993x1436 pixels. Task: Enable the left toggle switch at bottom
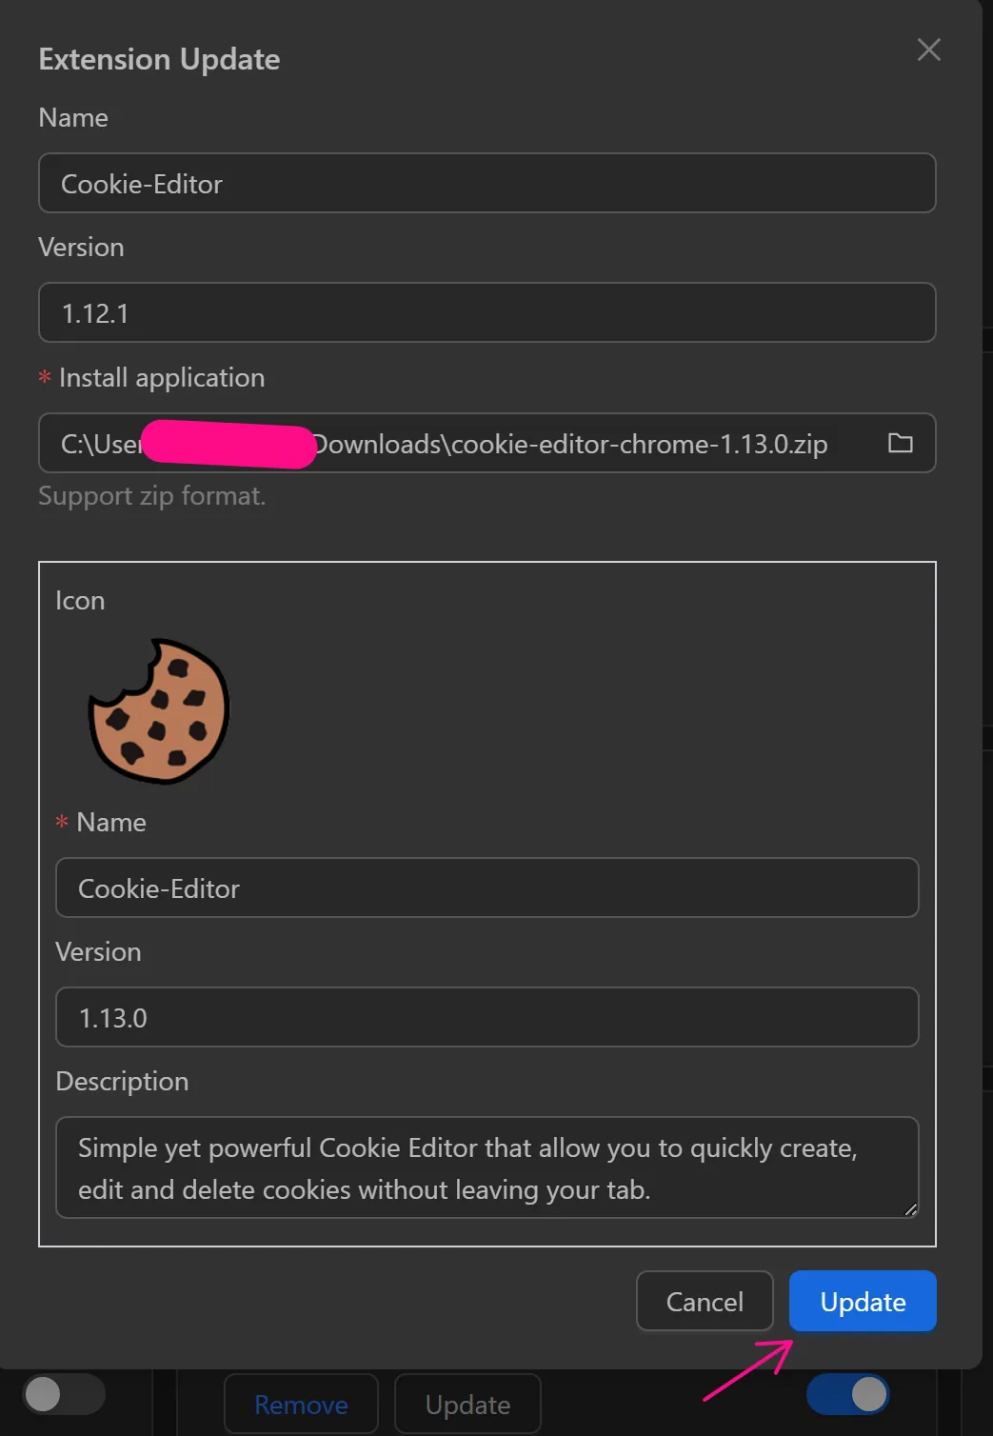[x=65, y=1393]
